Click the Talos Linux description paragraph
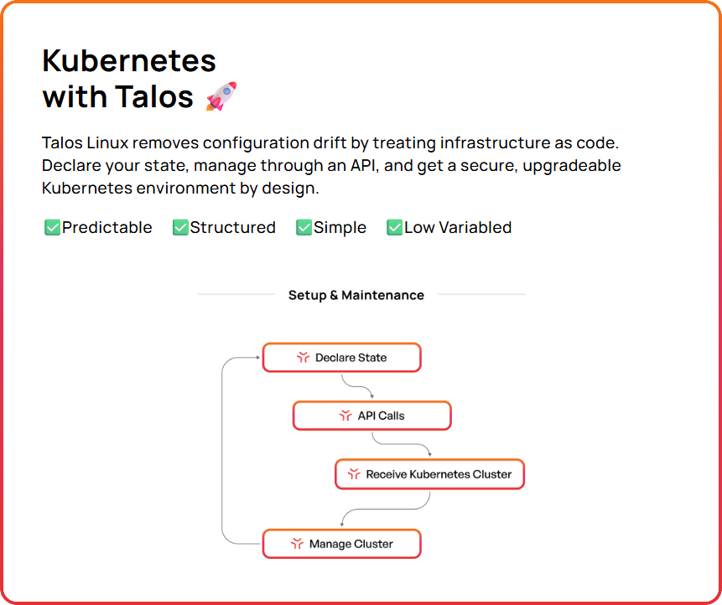Screen dimensions: 722x605 331,165
